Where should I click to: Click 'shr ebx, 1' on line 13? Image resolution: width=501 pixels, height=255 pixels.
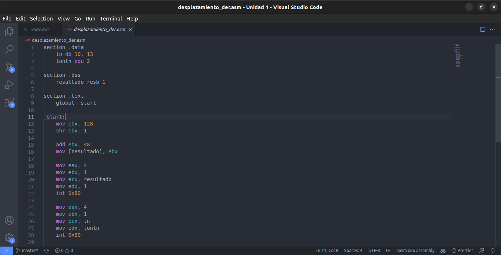[71, 131]
